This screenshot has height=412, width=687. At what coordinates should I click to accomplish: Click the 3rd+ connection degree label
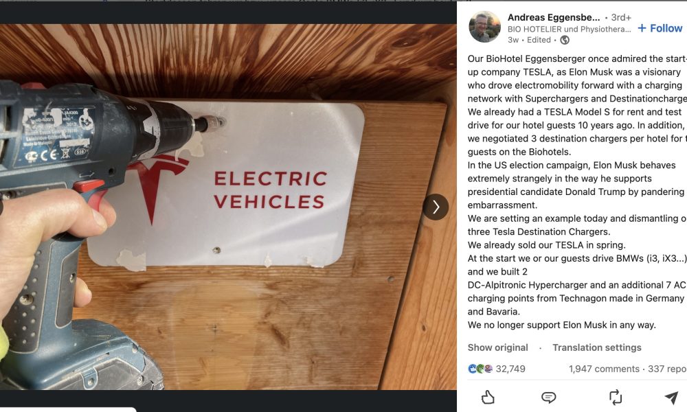(x=621, y=18)
